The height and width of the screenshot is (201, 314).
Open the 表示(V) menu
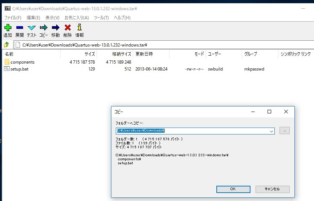pos(52,18)
